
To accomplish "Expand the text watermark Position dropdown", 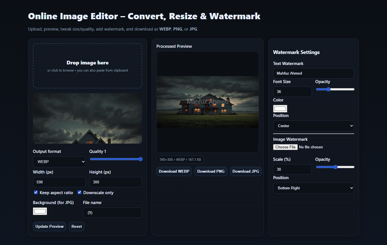I will (313, 126).
